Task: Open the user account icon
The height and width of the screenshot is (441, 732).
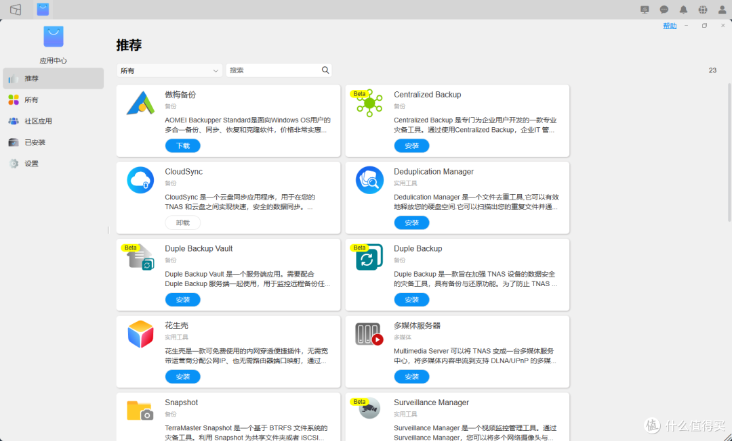Action: point(723,9)
